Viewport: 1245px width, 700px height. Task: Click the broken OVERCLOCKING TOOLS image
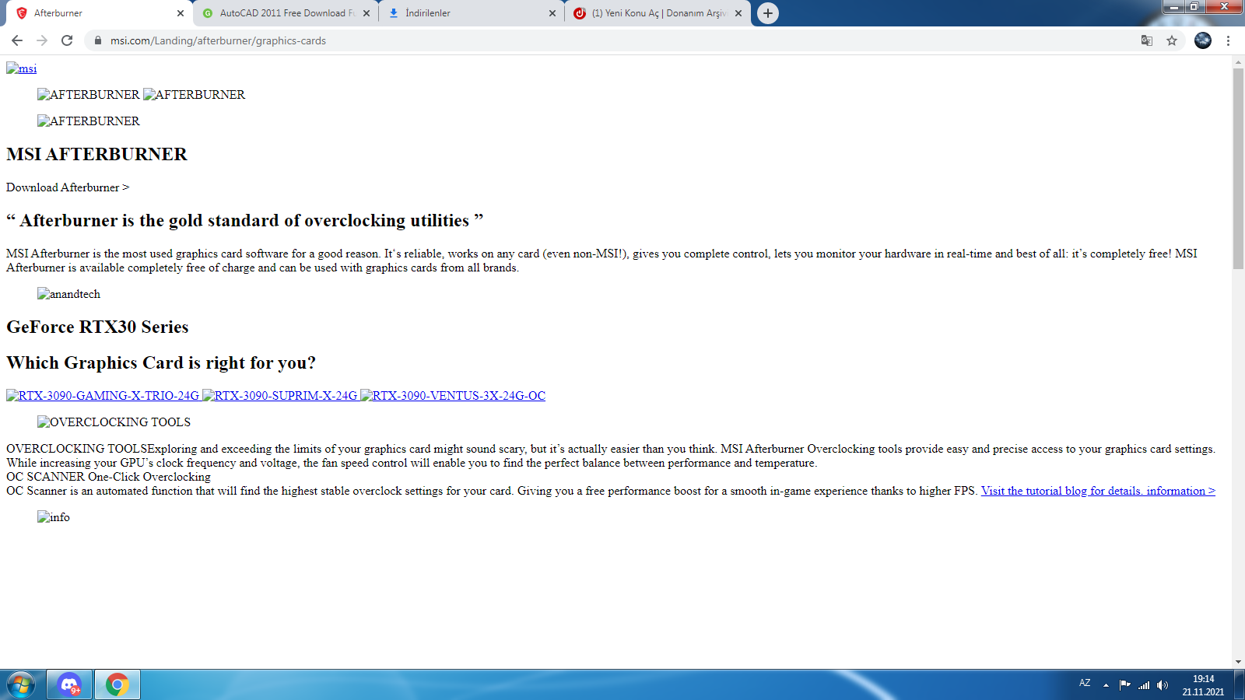[114, 422]
